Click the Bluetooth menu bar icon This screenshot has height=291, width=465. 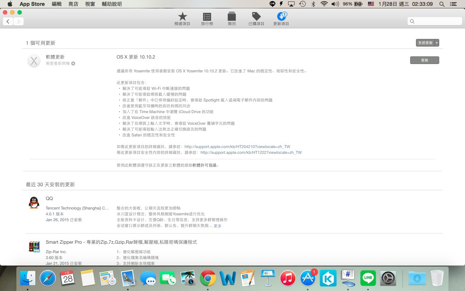pyautogui.click(x=313, y=4)
